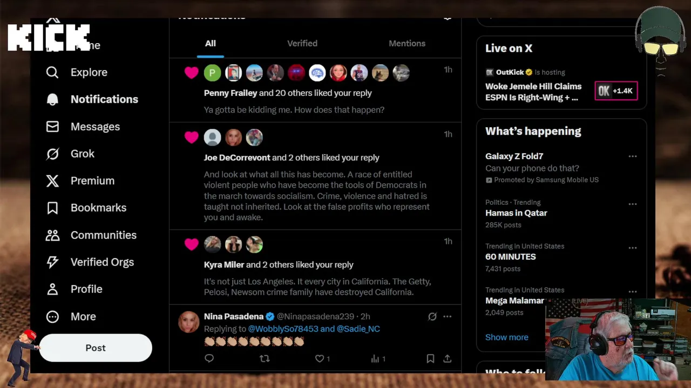Open reply about California crime family
Screen dimensions: 691x388
click(317, 287)
